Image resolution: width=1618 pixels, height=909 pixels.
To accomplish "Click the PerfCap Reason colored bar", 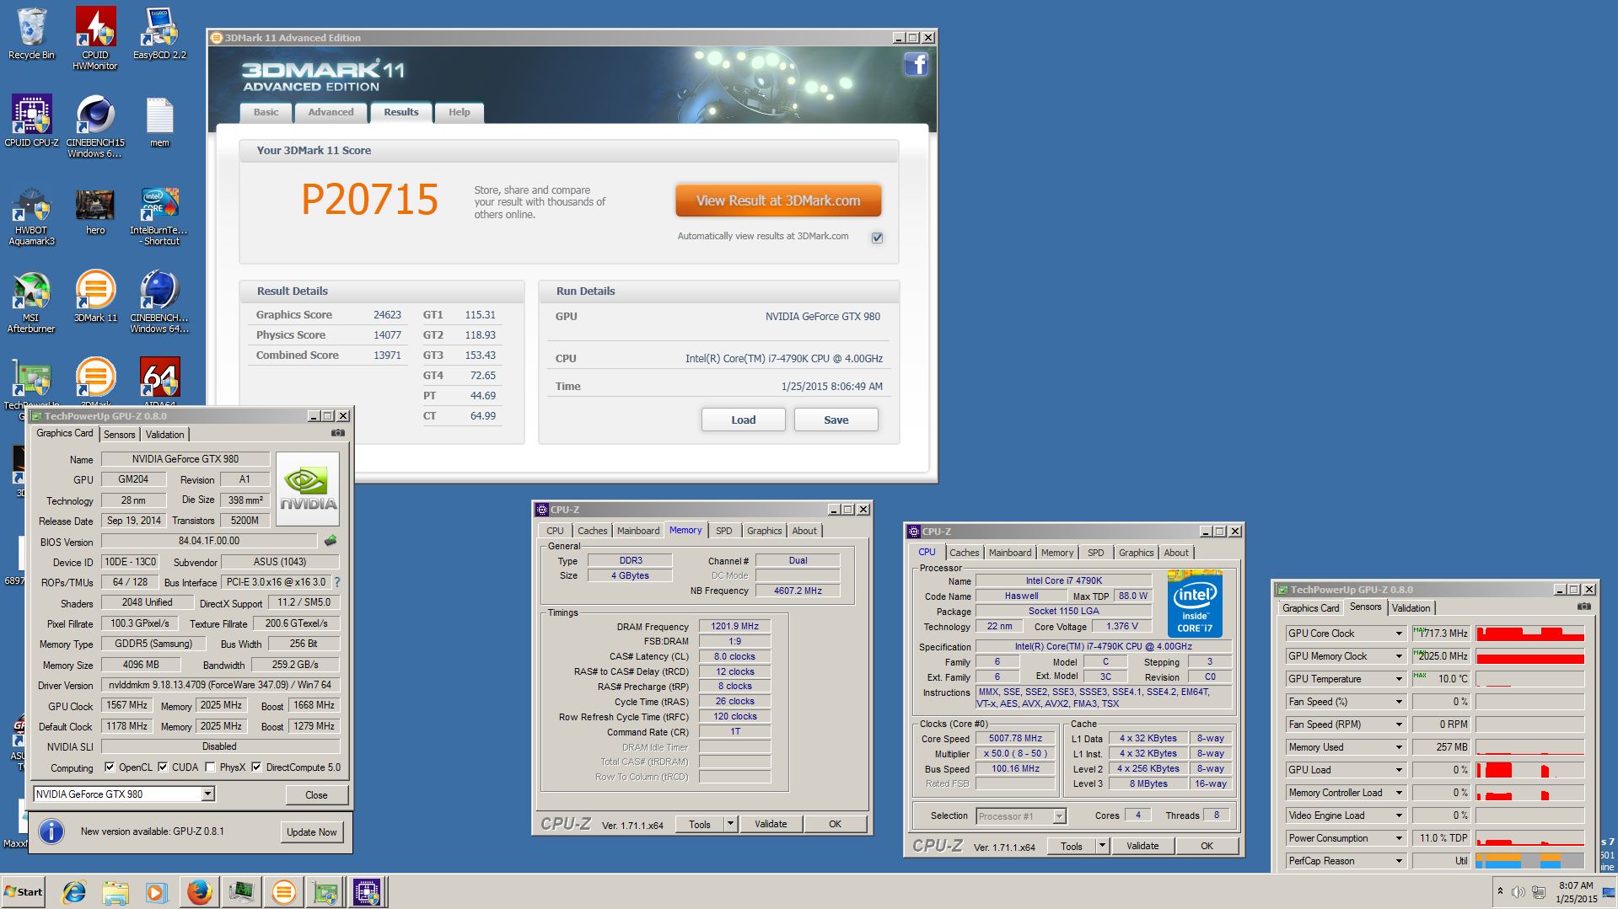I will click(1529, 861).
